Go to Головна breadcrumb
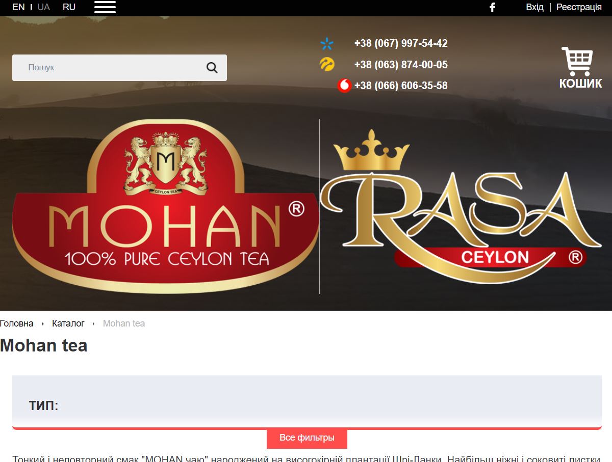This screenshot has width=612, height=462. (x=17, y=323)
